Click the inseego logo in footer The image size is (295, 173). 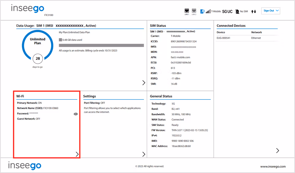click(25, 166)
